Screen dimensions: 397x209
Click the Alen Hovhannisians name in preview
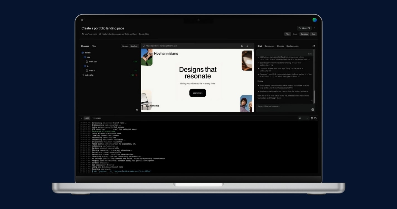162,53
